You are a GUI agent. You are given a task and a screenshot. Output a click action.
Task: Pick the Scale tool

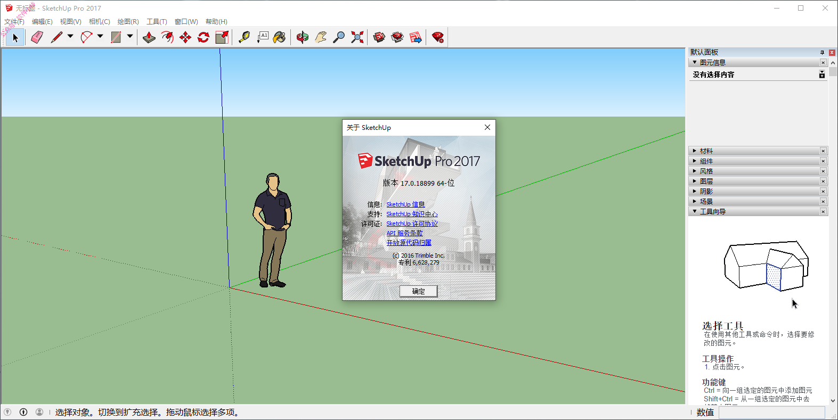coord(222,37)
